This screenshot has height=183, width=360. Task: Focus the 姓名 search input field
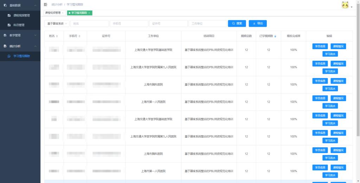point(90,24)
